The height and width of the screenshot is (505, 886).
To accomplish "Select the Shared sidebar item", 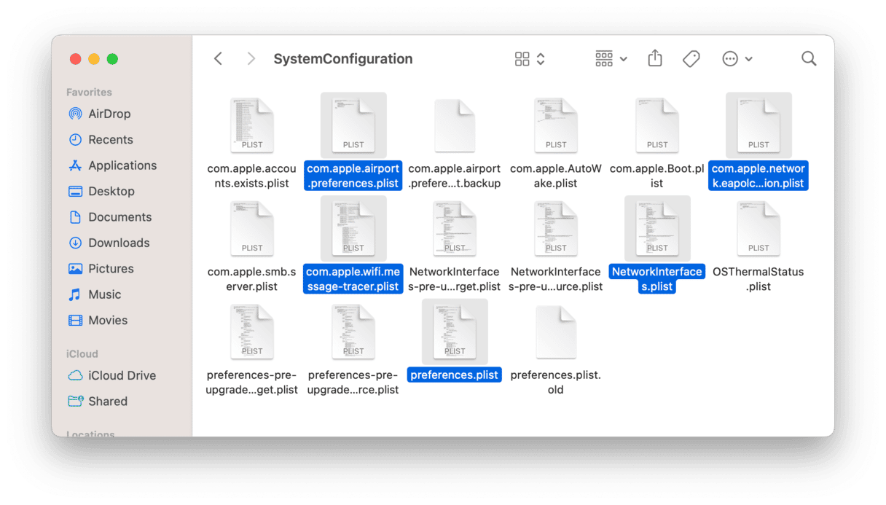I will pos(97,401).
